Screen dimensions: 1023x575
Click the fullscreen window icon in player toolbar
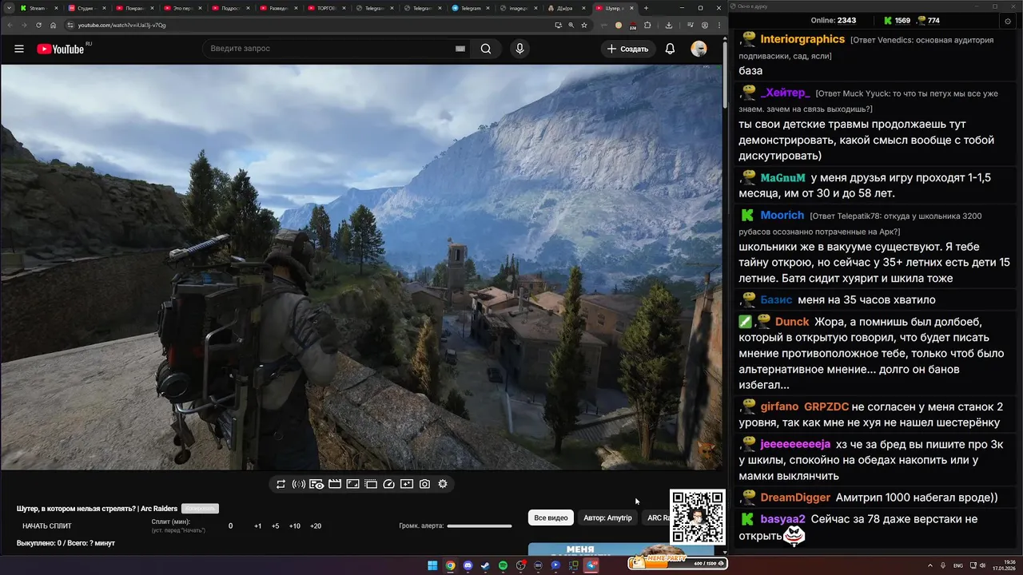(x=352, y=484)
